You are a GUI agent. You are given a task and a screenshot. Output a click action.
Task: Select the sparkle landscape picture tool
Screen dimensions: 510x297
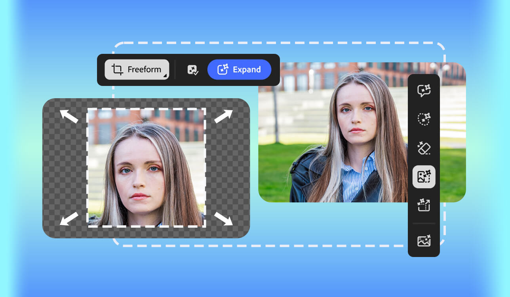[x=424, y=241]
